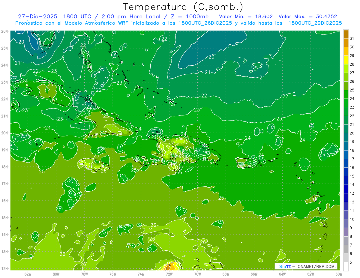Screen dimensions: 360x278
Task: Click the "16N" latitude label
Action: [x=4, y=201]
